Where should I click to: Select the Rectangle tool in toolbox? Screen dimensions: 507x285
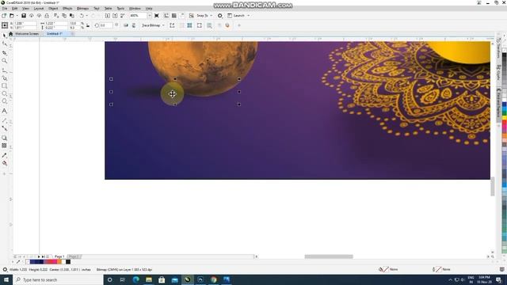(x=4, y=86)
